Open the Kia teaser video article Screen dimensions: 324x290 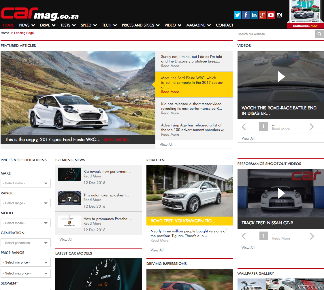coord(194,108)
